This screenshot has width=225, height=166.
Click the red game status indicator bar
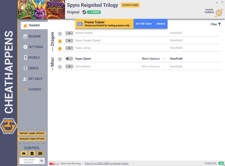coord(54,163)
